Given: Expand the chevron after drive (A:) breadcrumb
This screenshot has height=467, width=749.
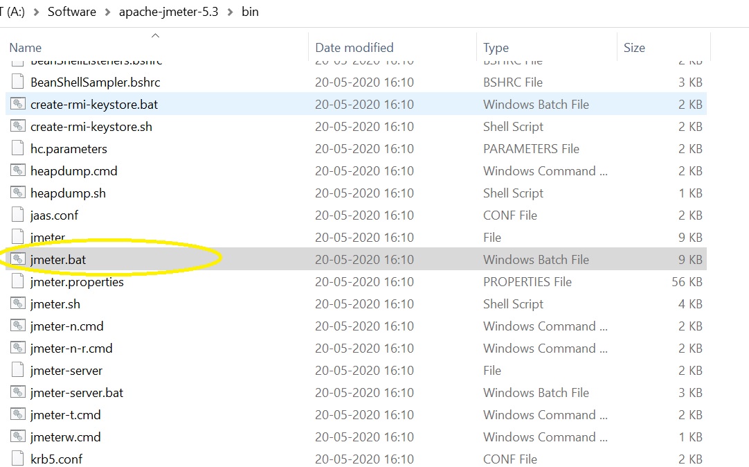Looking at the screenshot, I should (x=36, y=12).
